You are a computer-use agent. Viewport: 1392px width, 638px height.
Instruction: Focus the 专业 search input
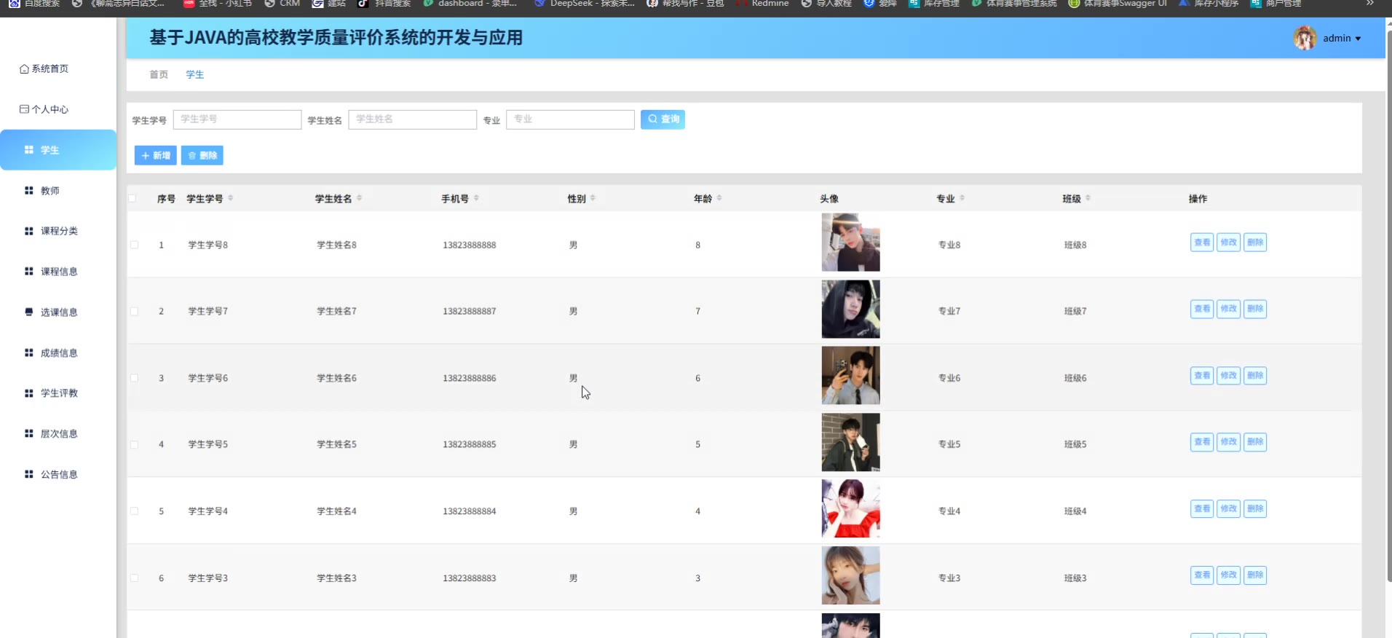click(x=570, y=119)
